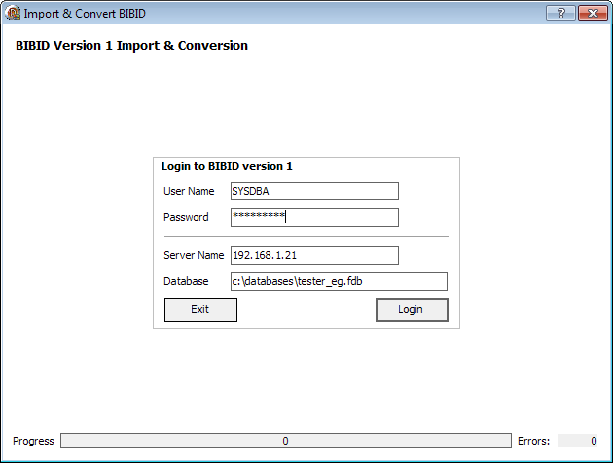Focus the User Name field containing SYSDBA
This screenshot has height=463, width=613.
(314, 191)
